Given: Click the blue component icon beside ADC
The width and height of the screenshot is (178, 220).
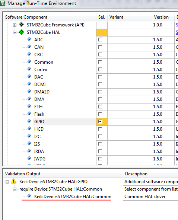Looking at the screenshot, I should 29,39.
